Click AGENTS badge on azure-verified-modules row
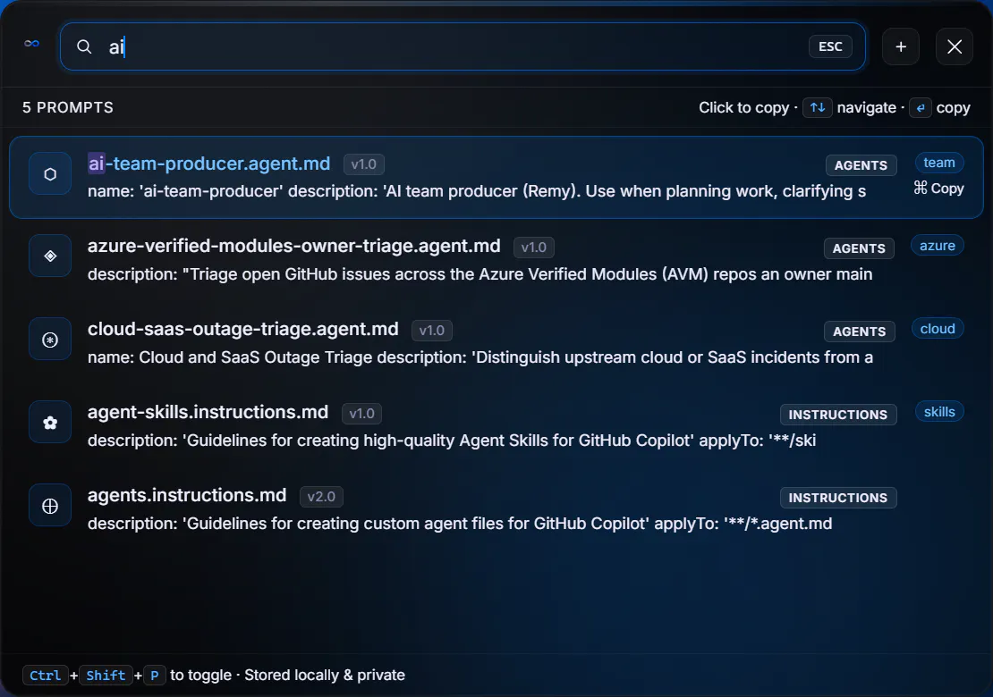 (x=859, y=248)
